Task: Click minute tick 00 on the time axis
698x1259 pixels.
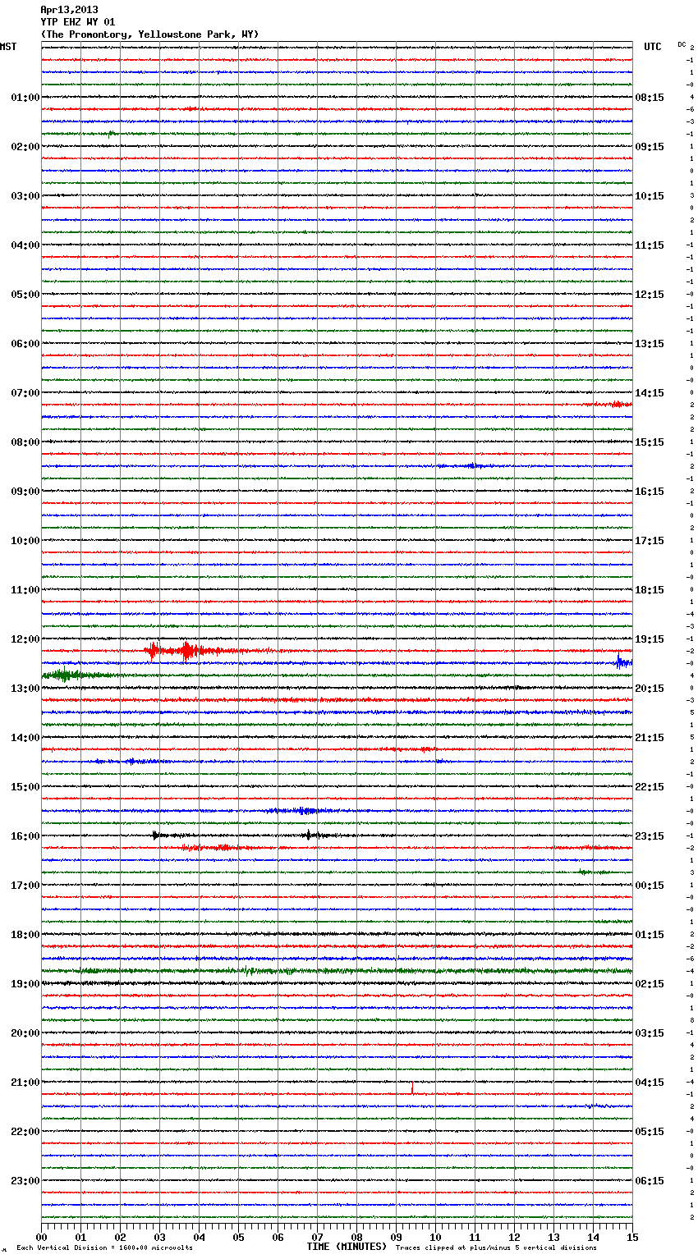Action: (41, 1237)
